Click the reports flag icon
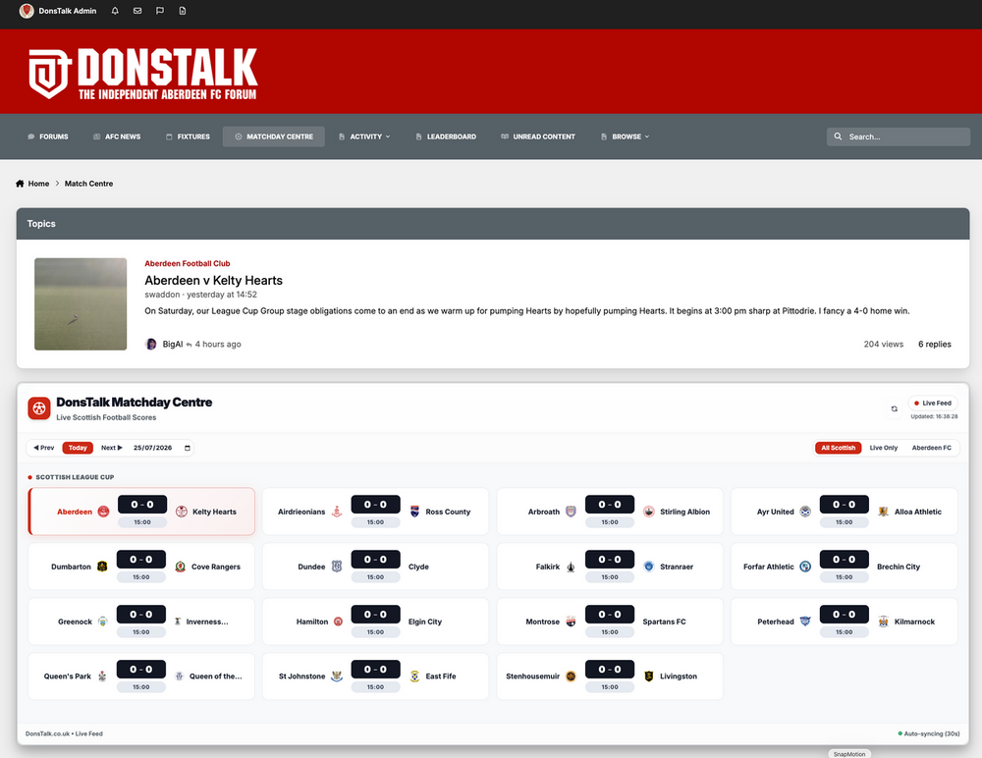This screenshot has width=982, height=758. 160,11
